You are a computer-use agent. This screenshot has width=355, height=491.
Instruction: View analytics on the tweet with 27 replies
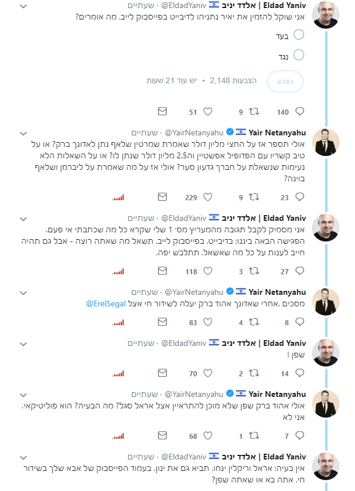pos(117,272)
